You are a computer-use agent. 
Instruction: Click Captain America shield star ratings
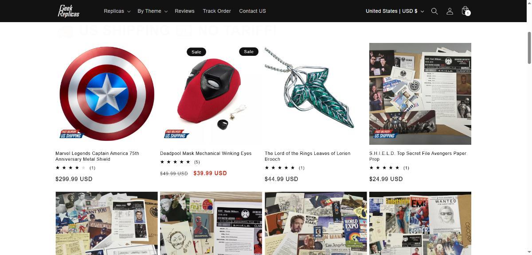[75, 168]
